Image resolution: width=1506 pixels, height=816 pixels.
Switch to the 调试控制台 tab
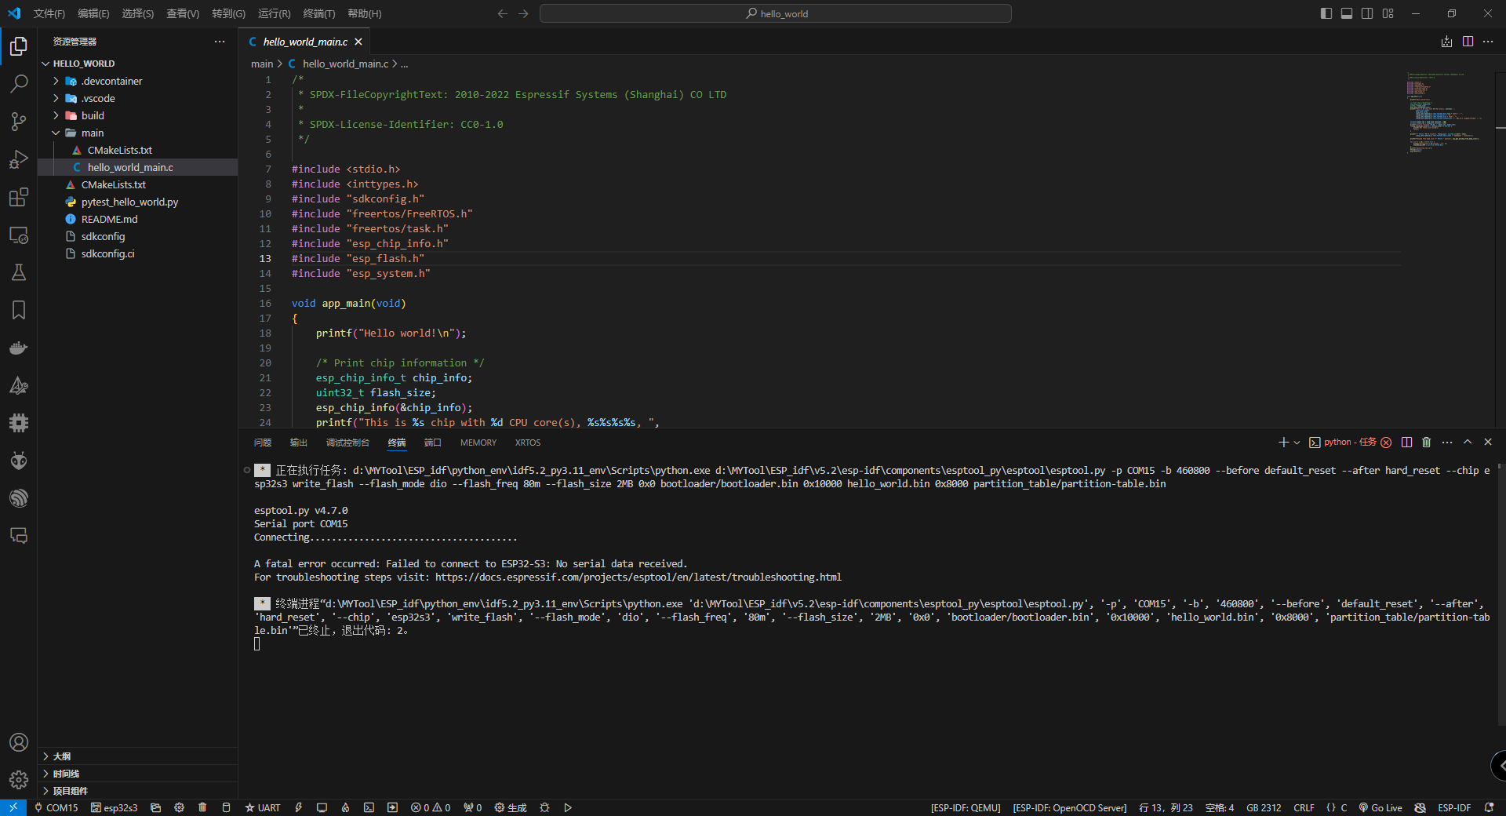347,443
